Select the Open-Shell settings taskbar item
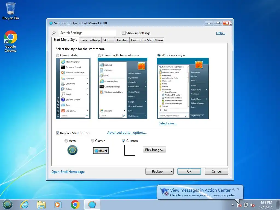 point(92,205)
